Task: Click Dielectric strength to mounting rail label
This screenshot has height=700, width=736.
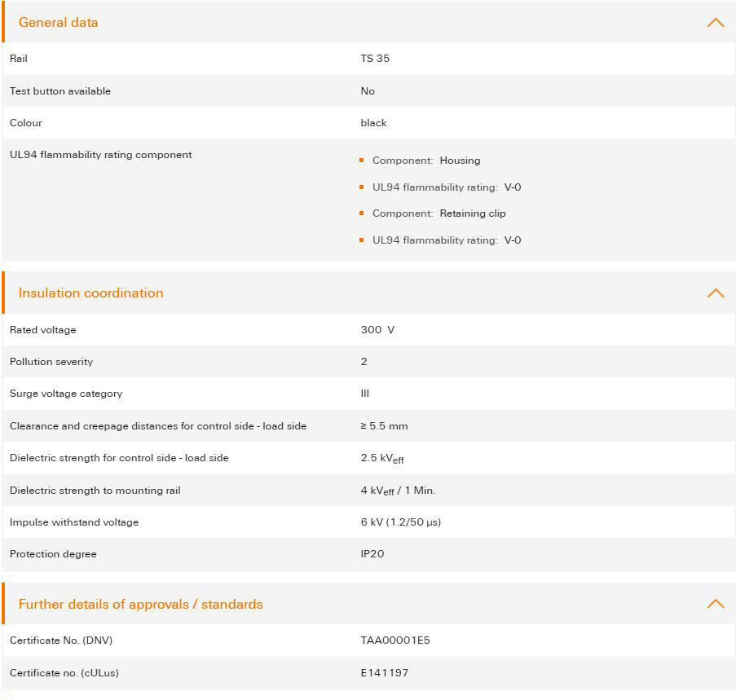Action: point(95,491)
